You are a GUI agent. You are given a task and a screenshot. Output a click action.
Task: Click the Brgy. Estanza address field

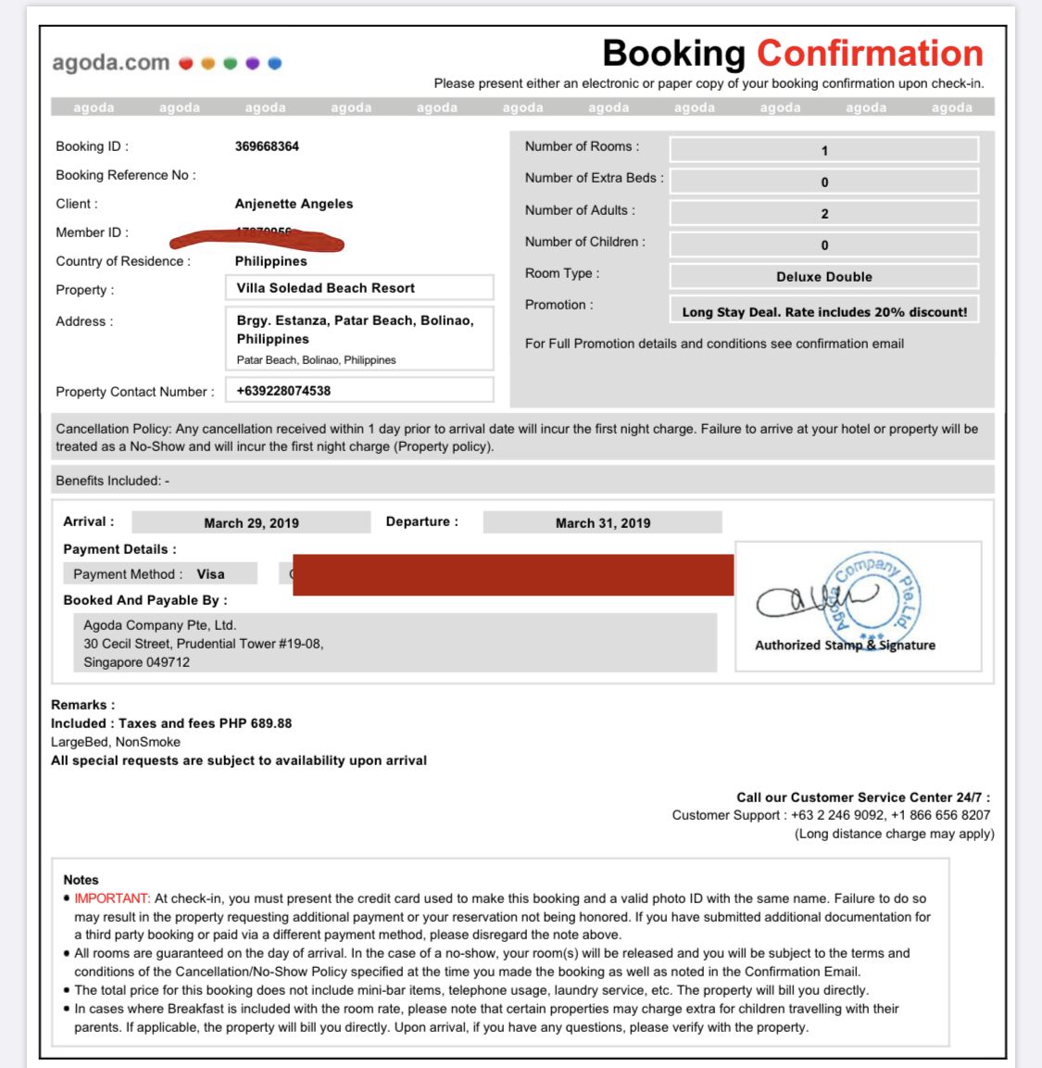click(x=359, y=338)
